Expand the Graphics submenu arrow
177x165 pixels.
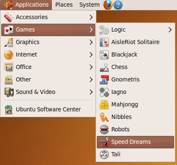(x=91, y=42)
